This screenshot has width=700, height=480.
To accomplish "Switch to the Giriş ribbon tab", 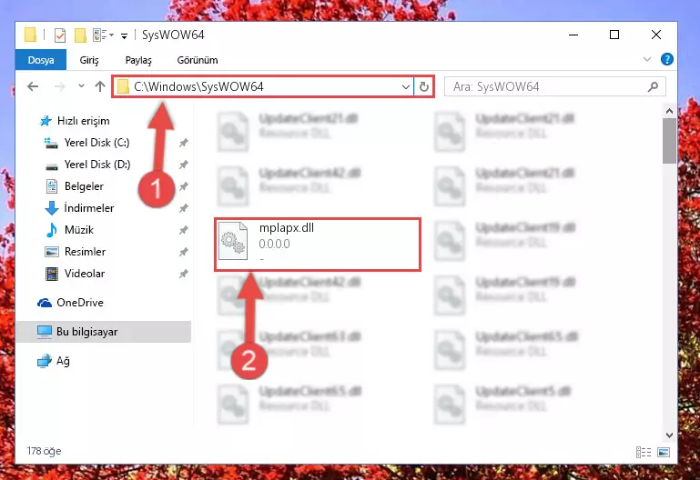I will 89,60.
